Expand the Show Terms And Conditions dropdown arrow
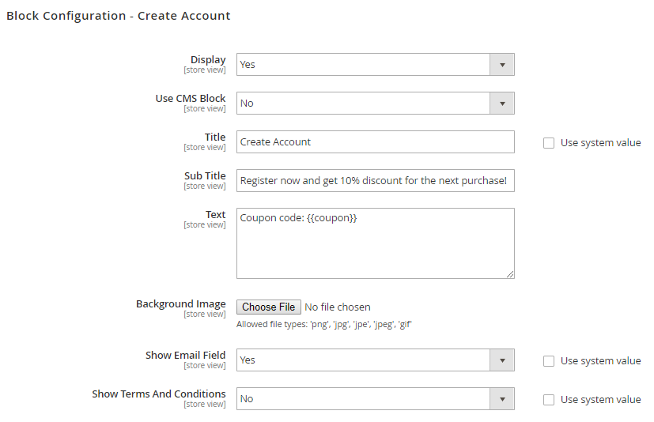654x422 pixels. [x=502, y=399]
